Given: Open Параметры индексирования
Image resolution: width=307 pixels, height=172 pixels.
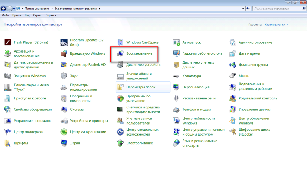Looking at the screenshot, I should coord(83,87).
